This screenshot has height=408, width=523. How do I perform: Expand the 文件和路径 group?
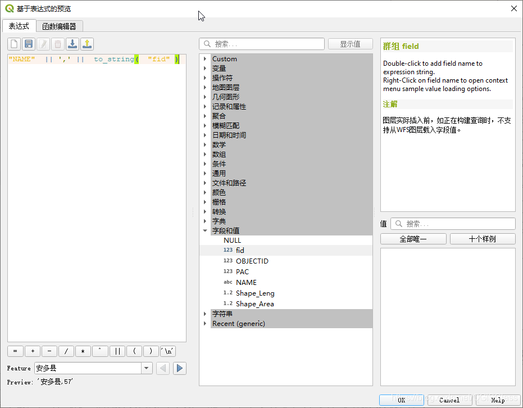[x=205, y=183]
